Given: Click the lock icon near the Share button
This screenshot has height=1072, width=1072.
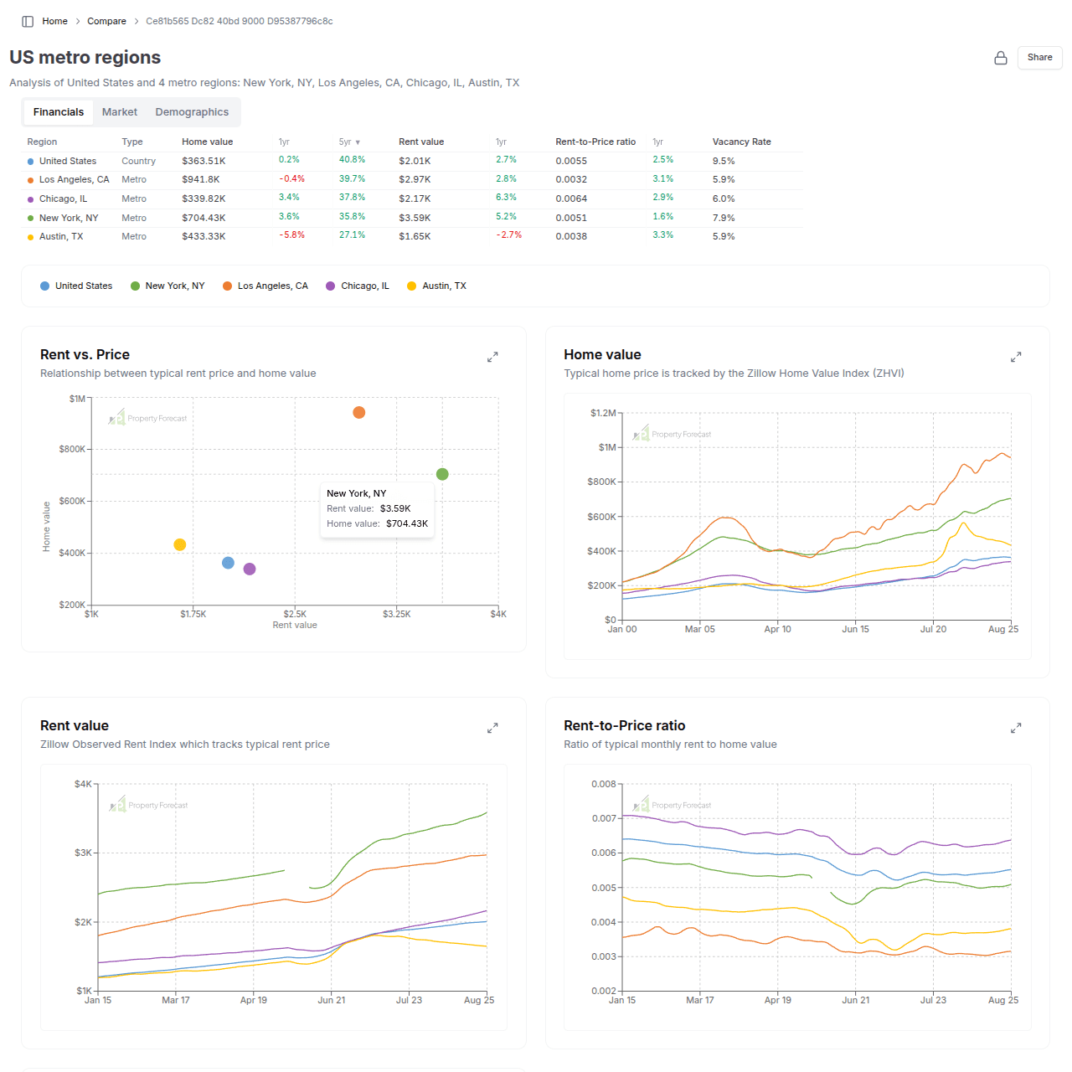Looking at the screenshot, I should (1001, 58).
